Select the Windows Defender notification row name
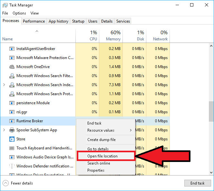214x191 pixels. click(45, 166)
